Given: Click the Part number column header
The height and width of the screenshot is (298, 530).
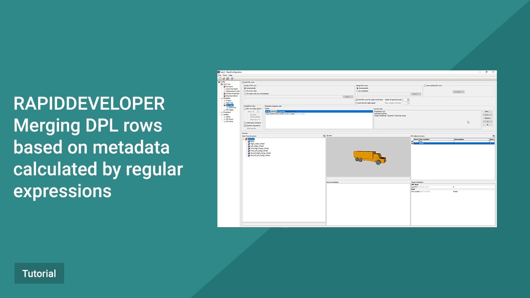Looking at the screenshot, I should (x=436, y=139).
